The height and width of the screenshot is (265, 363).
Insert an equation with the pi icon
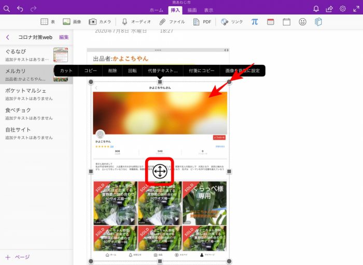tap(255, 22)
